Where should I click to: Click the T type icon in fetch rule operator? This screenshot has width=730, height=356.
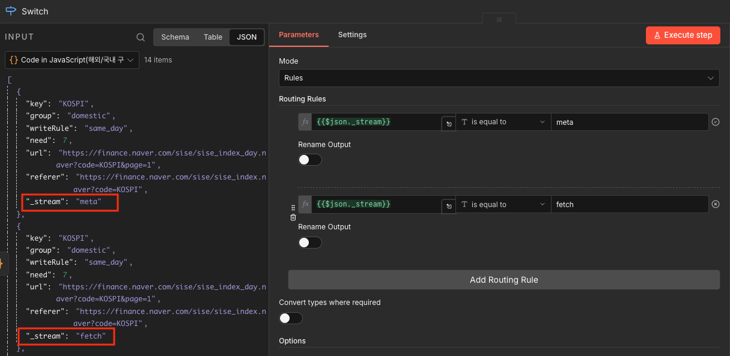click(x=464, y=204)
